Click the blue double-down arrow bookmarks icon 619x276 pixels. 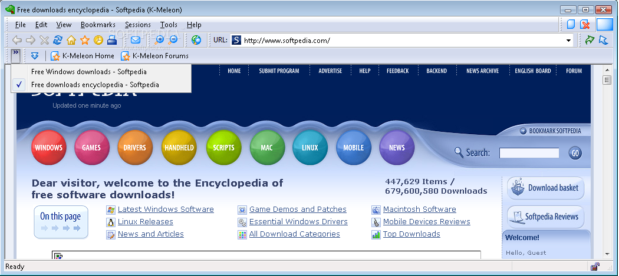[x=35, y=56]
